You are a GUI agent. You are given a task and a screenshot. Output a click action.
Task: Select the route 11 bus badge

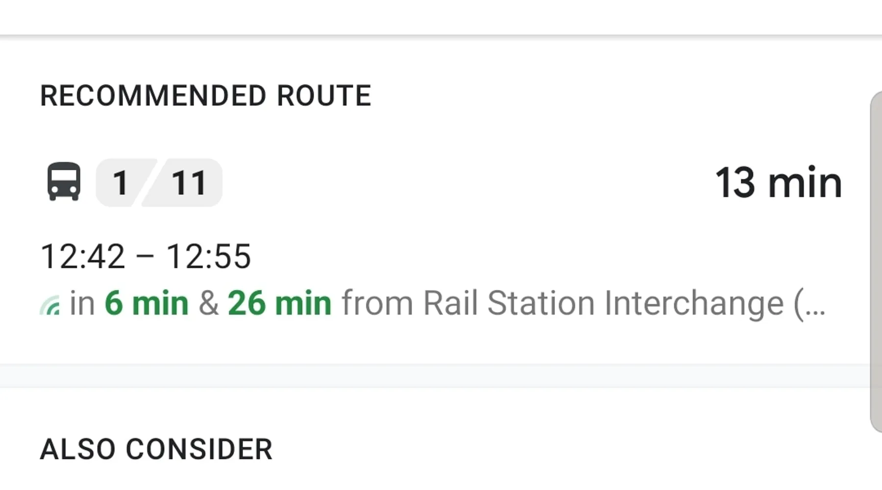point(189,183)
